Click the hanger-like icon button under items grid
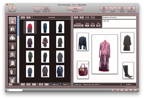Viewport: 144px width, 99px height. [x=28, y=84]
